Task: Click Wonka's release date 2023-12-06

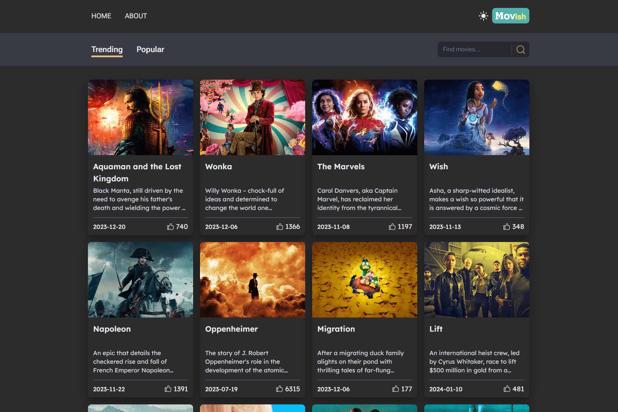Action: coord(221,227)
